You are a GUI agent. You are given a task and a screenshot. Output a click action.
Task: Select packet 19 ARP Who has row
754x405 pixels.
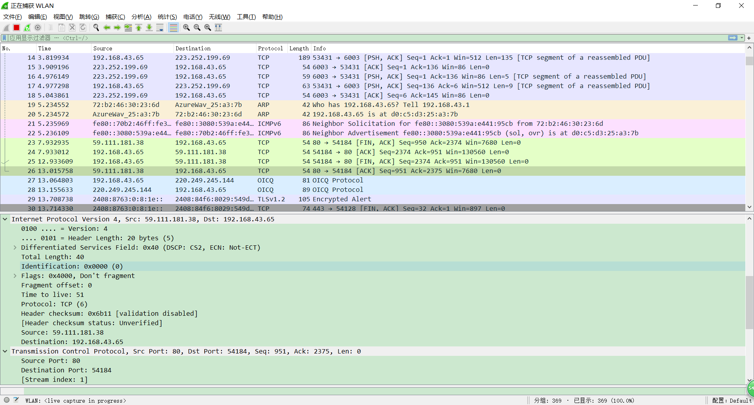click(x=373, y=105)
